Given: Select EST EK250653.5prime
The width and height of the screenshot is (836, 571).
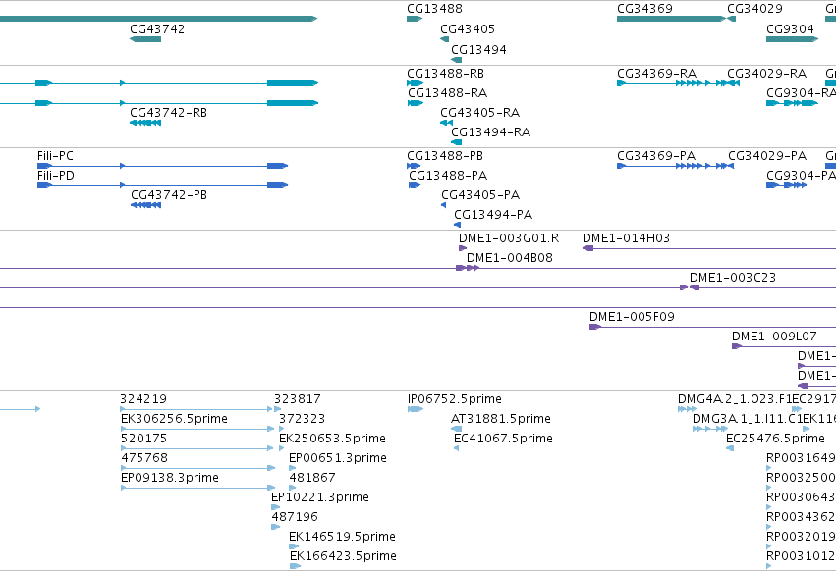Looking at the screenshot, I should 282,448.
